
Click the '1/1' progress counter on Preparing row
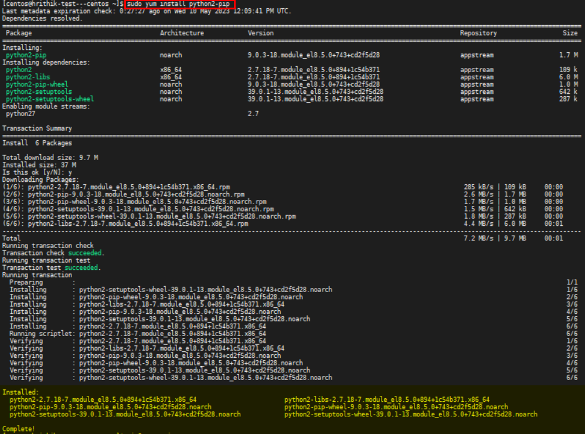click(572, 283)
